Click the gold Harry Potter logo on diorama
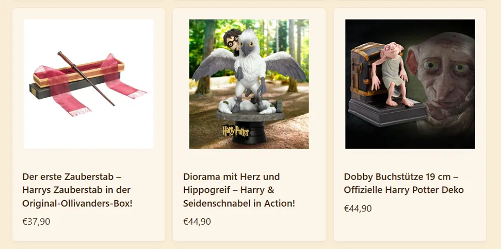 (x=236, y=131)
